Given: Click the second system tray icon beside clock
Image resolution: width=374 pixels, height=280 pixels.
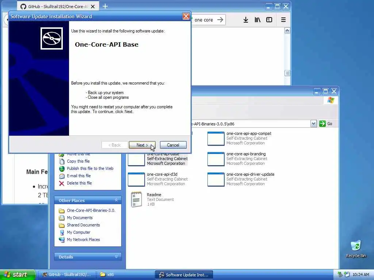Looking at the screenshot, I should pos(347,275).
